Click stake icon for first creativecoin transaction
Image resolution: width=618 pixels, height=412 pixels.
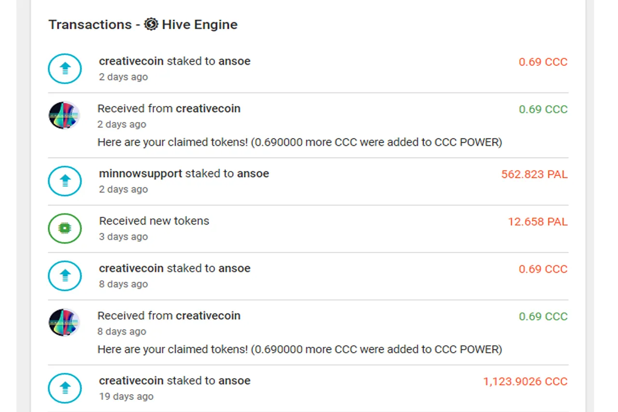pos(65,69)
